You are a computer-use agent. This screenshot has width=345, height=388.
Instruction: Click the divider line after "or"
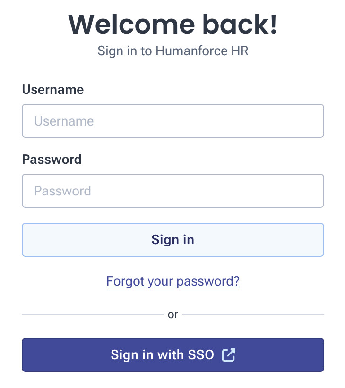pyautogui.click(x=253, y=314)
